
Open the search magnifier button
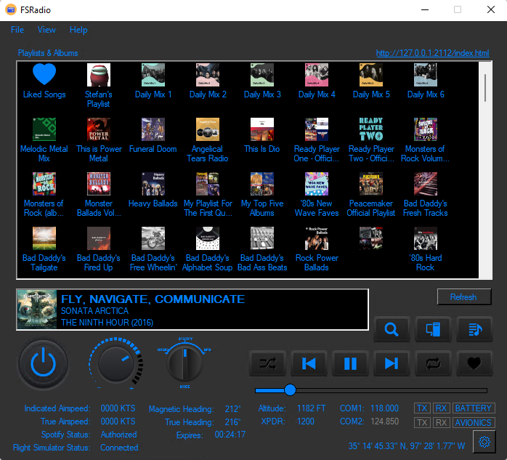392,330
